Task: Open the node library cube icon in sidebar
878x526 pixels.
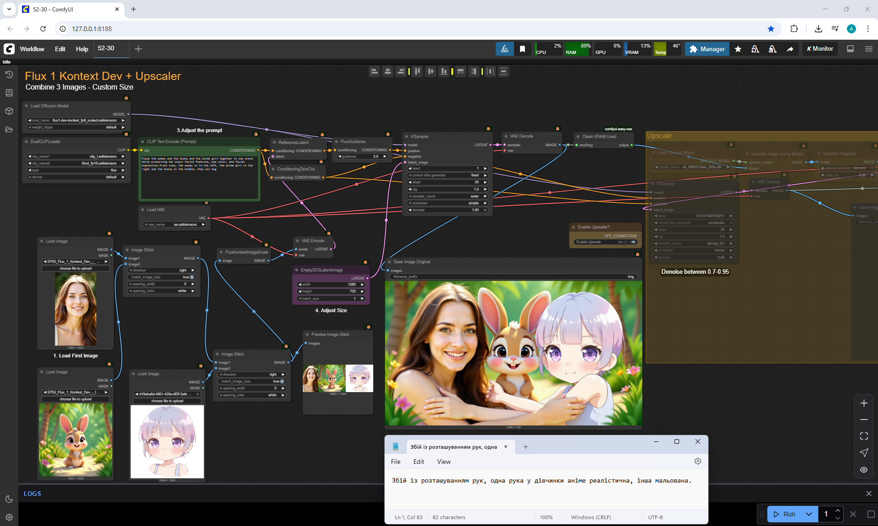Action: (9, 111)
